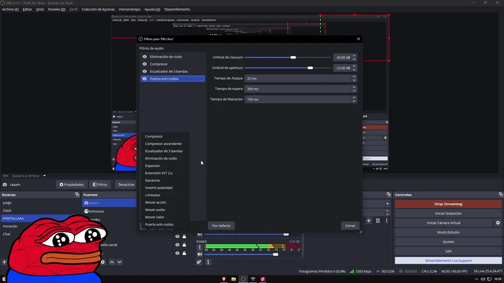504x283 pixels.
Task: Open settings gear next to Iniciar Cámara Virtual
Action: [x=498, y=223]
